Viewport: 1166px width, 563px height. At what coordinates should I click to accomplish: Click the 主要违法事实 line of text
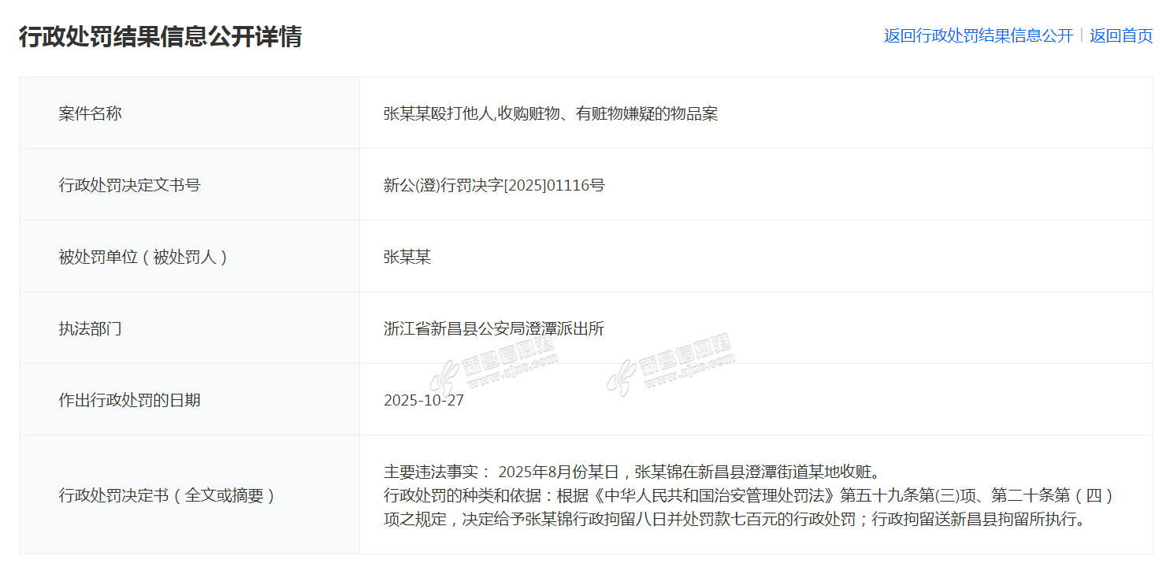coord(631,472)
